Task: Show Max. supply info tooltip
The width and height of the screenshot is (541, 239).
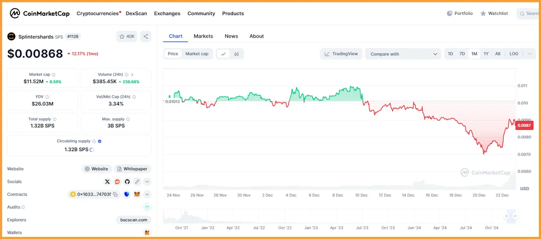Action: (128, 119)
